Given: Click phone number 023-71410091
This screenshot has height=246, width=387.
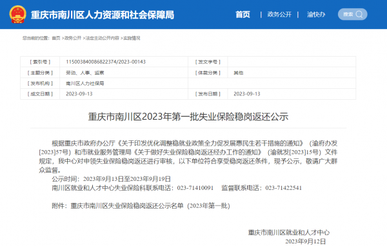Looking at the screenshot, I should 195,188.
